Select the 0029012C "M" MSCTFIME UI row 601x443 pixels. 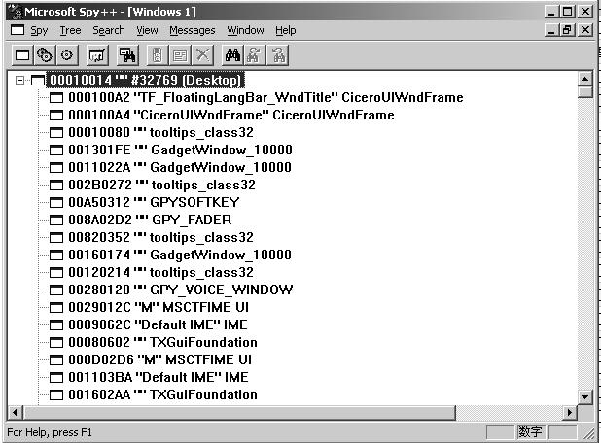point(159,307)
